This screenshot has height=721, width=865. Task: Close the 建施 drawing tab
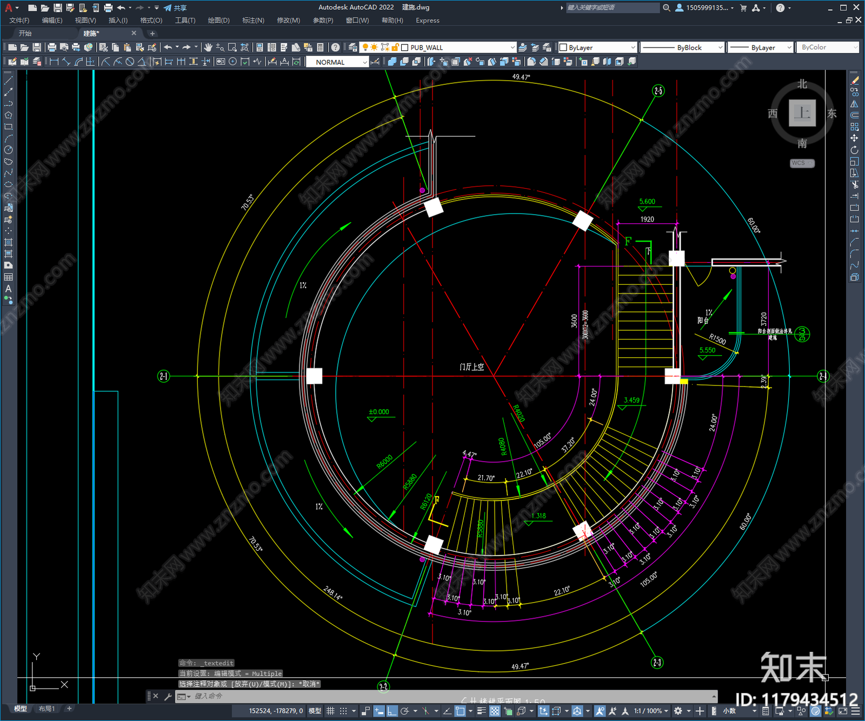(x=134, y=34)
